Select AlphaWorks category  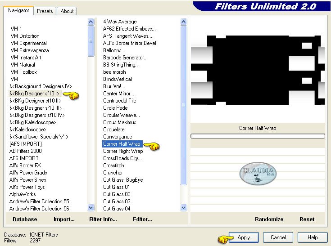coord(23,194)
